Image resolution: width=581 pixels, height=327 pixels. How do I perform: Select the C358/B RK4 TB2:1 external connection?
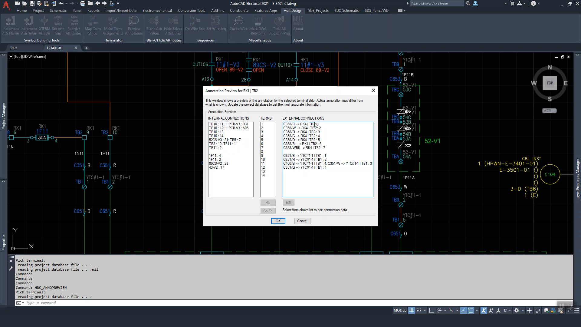(x=301, y=124)
